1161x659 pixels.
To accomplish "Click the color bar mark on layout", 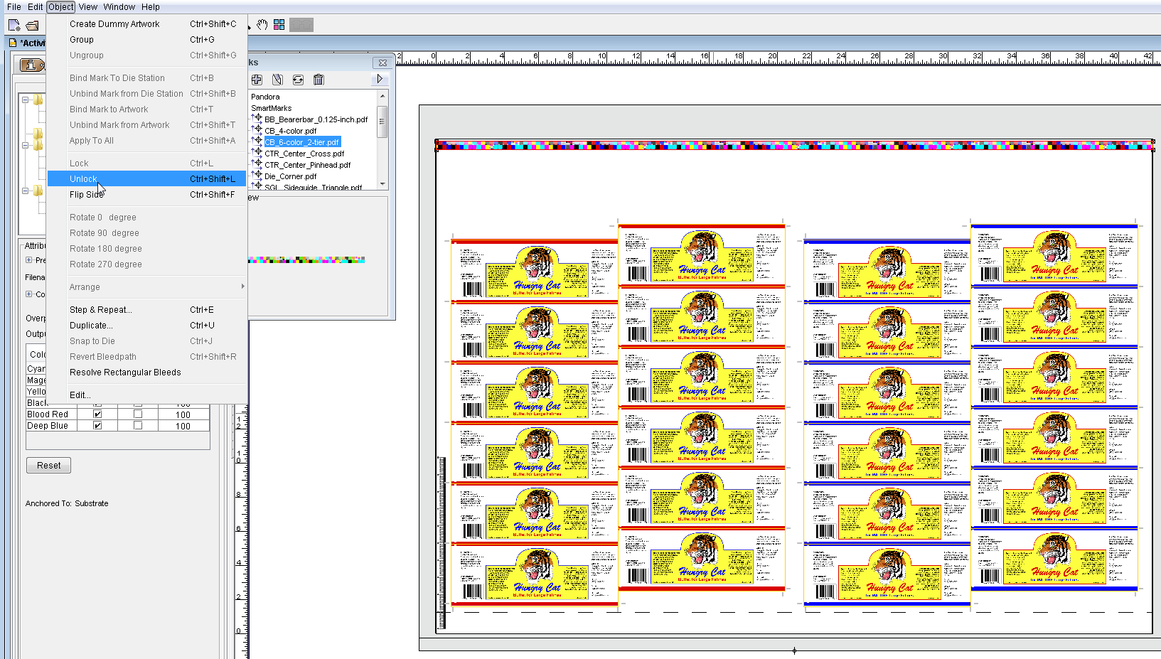I will (x=793, y=146).
